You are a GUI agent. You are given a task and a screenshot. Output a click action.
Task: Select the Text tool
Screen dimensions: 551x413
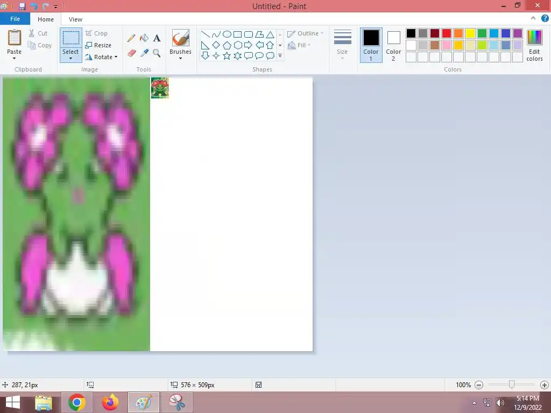click(x=157, y=38)
